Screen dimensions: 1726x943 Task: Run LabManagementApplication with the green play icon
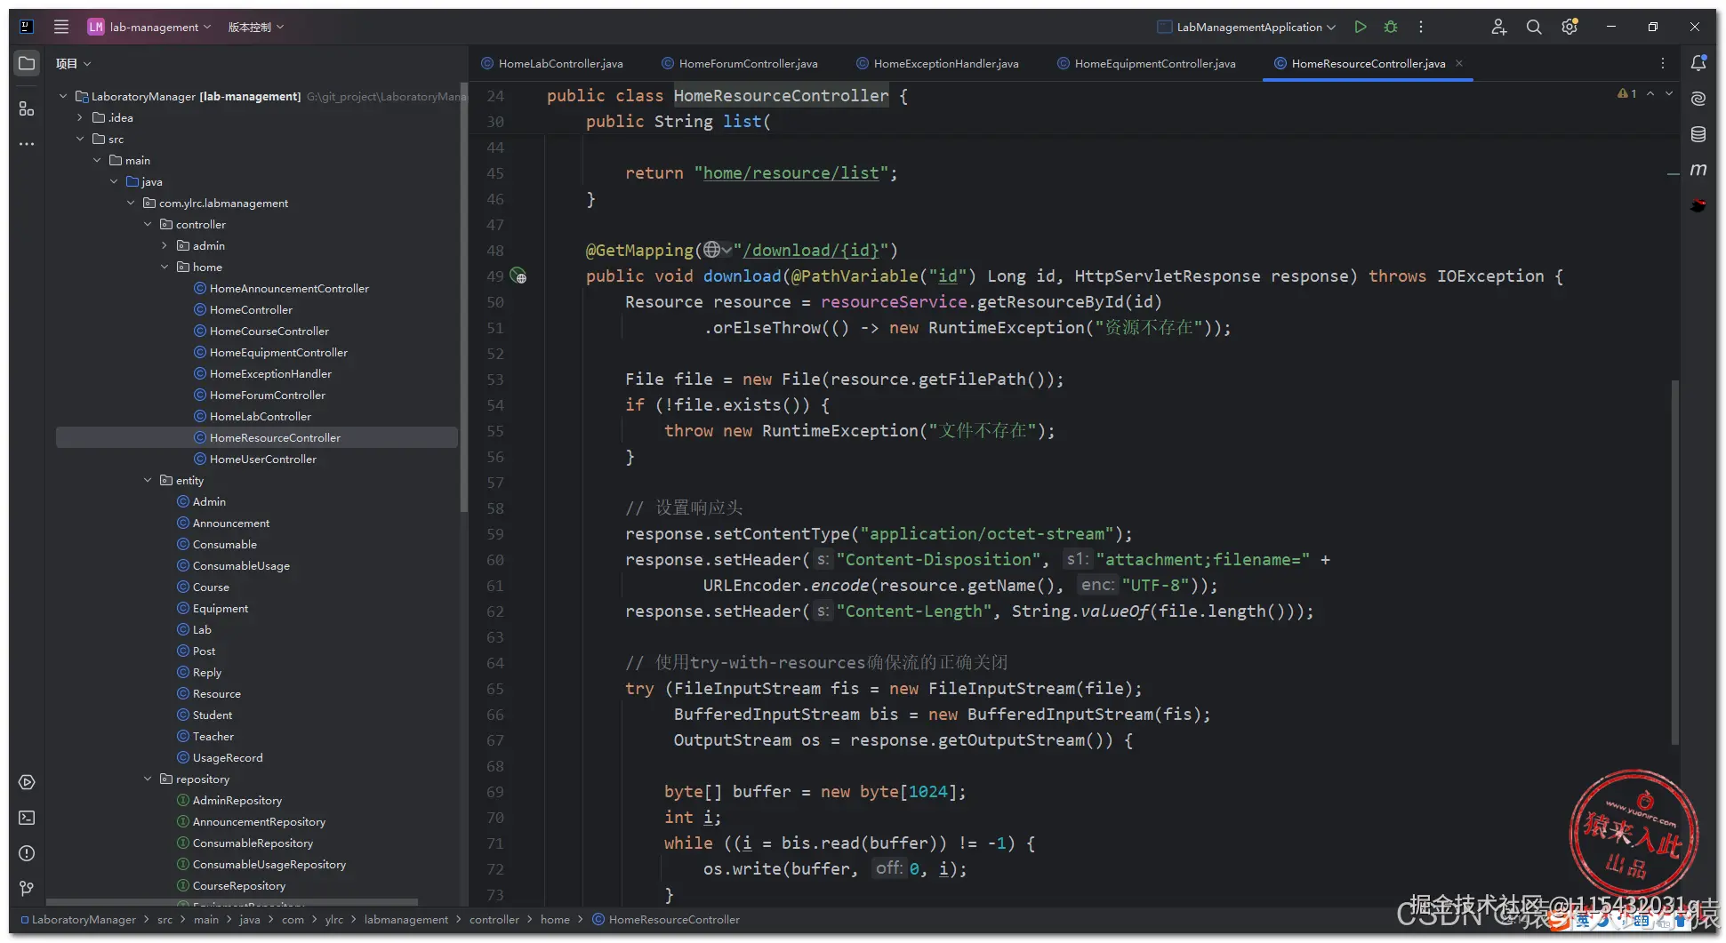(x=1360, y=27)
